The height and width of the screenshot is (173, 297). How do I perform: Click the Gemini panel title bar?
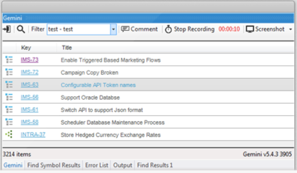(148, 18)
